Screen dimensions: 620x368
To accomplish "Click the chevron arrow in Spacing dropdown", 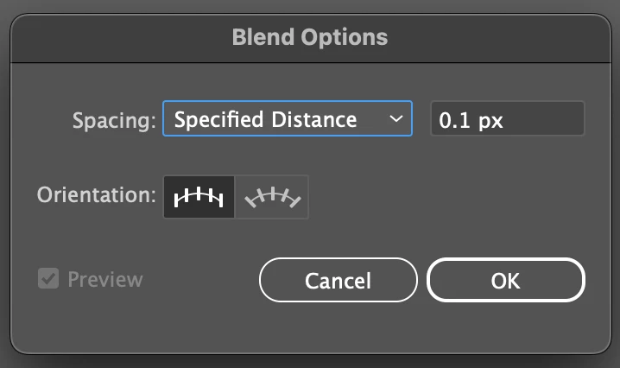I will (395, 119).
